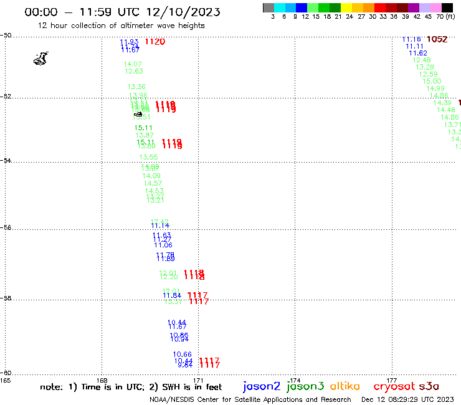Select the altika legend label
The width and height of the screenshot is (461, 405).
(x=345, y=386)
